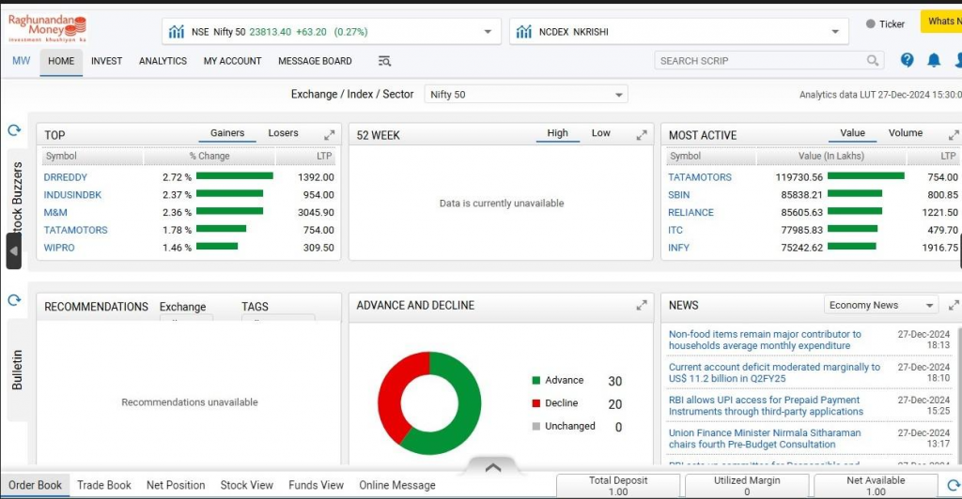Maximize the Advance and Decline panel
The image size is (962, 499).
[642, 305]
